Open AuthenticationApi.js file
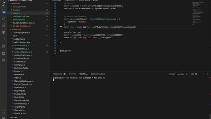211x119 pixels. click(23, 52)
